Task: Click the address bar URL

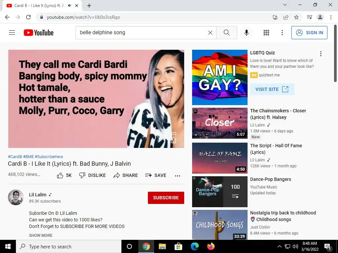Action: tap(83, 17)
